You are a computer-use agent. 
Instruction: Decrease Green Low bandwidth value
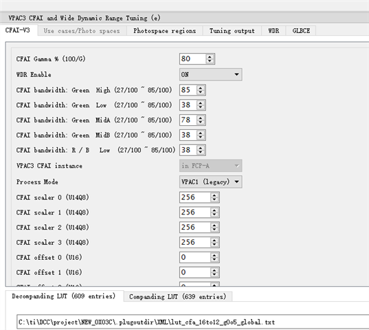201,107
